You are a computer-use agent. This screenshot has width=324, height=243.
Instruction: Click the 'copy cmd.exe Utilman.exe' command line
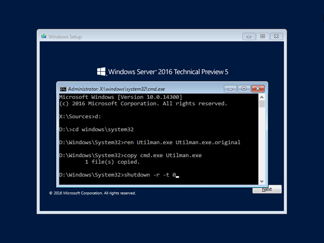[x=130, y=156]
